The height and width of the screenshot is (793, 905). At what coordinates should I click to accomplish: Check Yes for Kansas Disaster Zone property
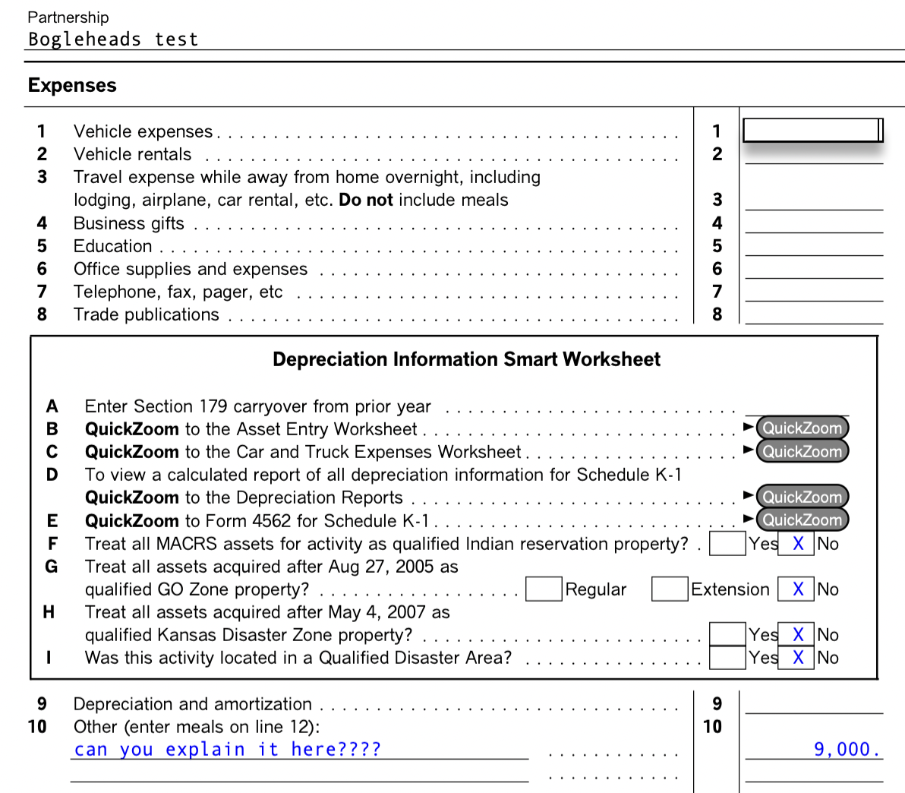(727, 633)
